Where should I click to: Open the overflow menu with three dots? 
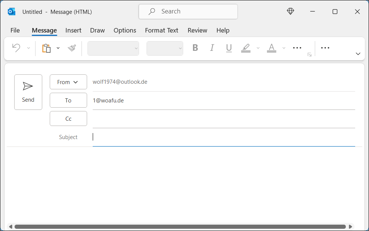coord(297,48)
